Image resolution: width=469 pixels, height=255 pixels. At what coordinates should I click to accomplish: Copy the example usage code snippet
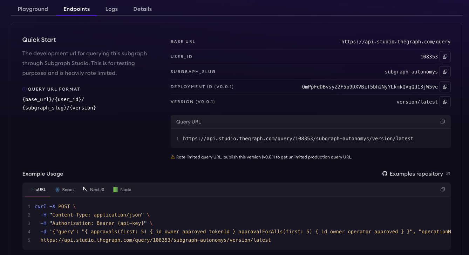pos(443,190)
